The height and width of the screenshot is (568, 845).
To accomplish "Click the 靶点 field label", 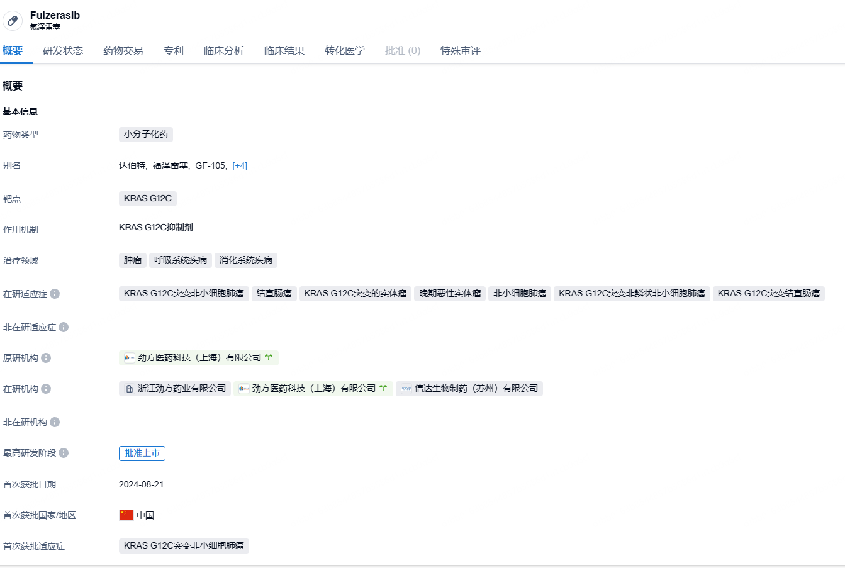I will click(x=12, y=199).
